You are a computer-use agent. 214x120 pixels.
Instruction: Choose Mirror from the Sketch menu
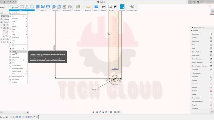(18, 63)
